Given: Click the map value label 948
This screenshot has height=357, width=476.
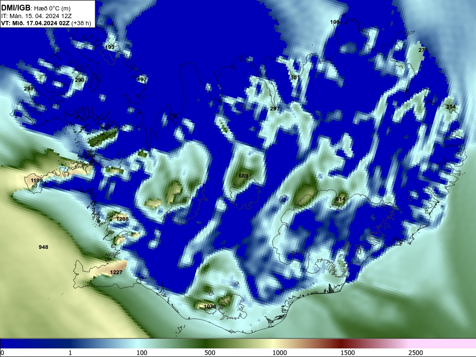Looking at the screenshot, I should (43, 247).
